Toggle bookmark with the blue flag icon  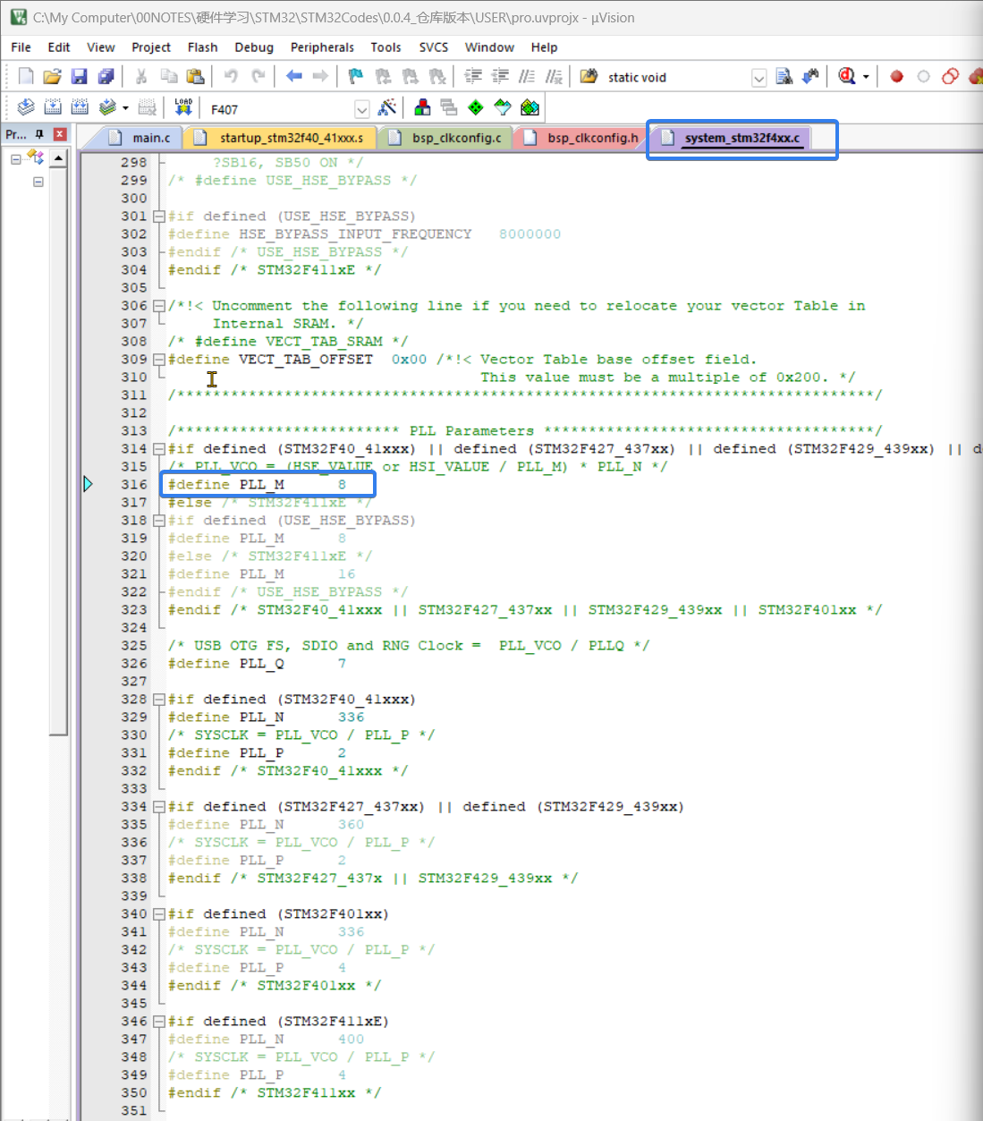click(x=356, y=77)
